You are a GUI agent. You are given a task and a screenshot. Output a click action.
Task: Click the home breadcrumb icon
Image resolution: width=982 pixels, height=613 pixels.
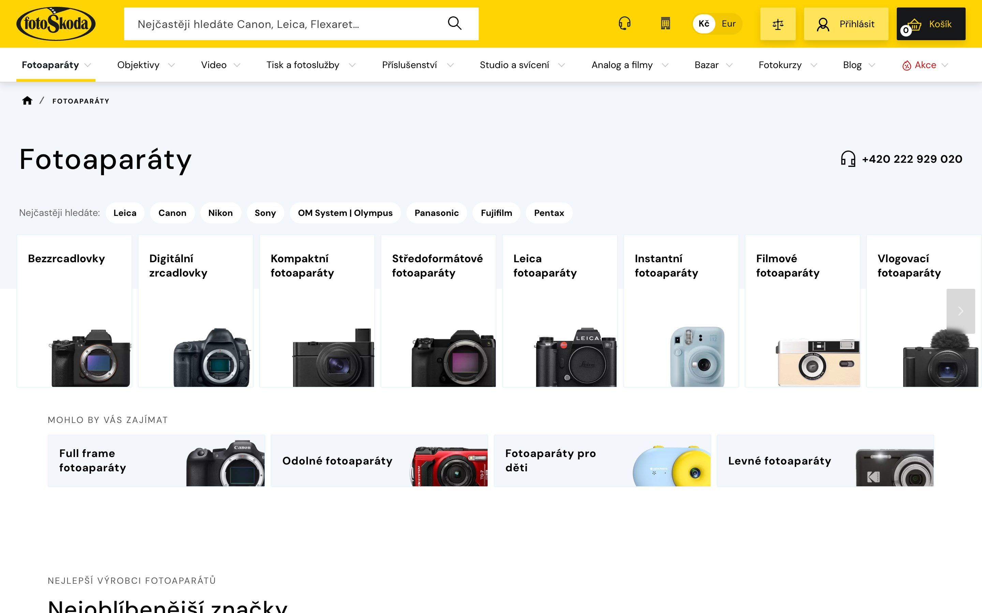27,100
